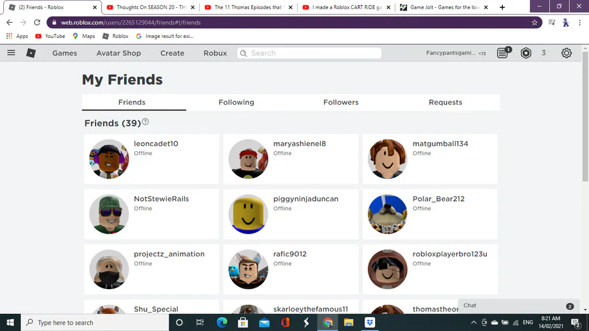589x331 pixels.
Task: Switch to 'Thoughts On SEASON 20' browser tab
Action: pos(151,7)
